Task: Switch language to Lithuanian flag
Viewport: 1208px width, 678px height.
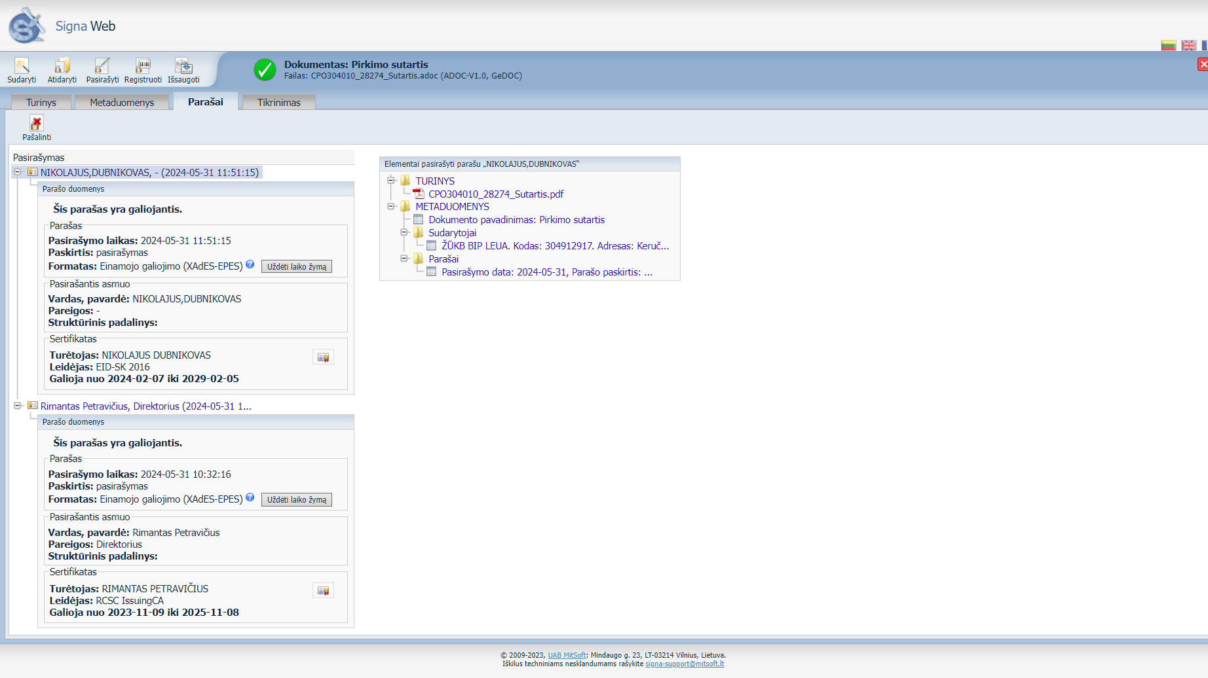Action: (1168, 45)
